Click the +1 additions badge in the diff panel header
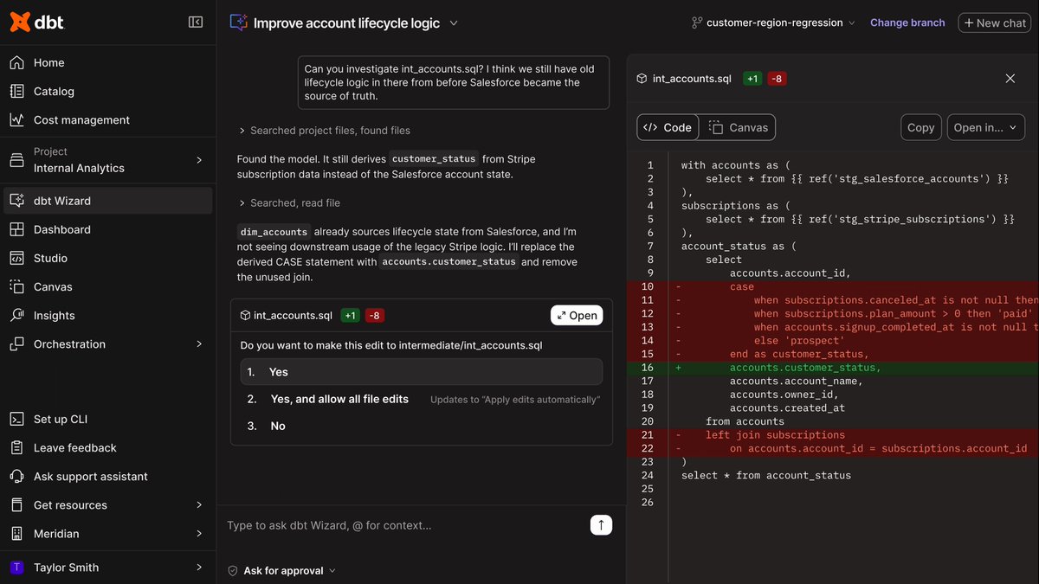This screenshot has height=584, width=1039. coord(752,78)
